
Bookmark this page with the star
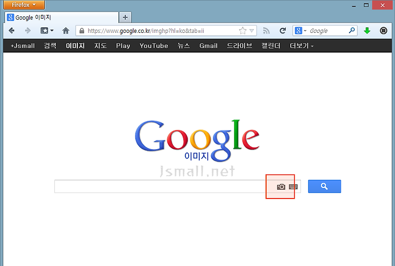(x=242, y=31)
